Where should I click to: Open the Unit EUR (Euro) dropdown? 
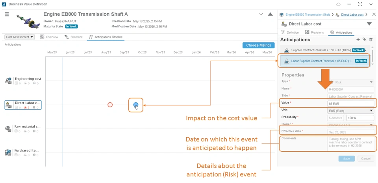[x=350, y=111]
